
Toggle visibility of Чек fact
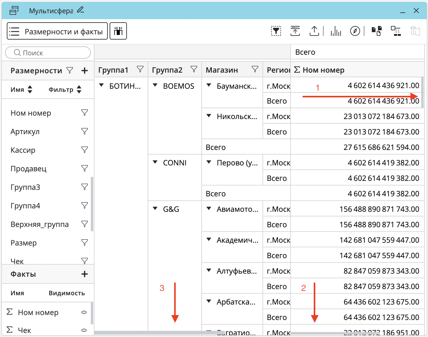(84, 330)
